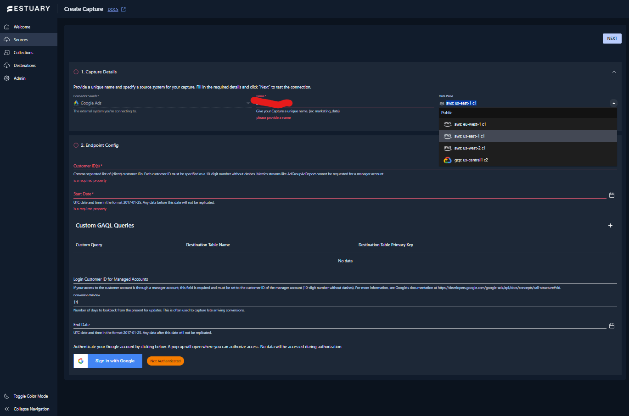
Task: Collapse the Capture Details section
Action: (x=614, y=72)
